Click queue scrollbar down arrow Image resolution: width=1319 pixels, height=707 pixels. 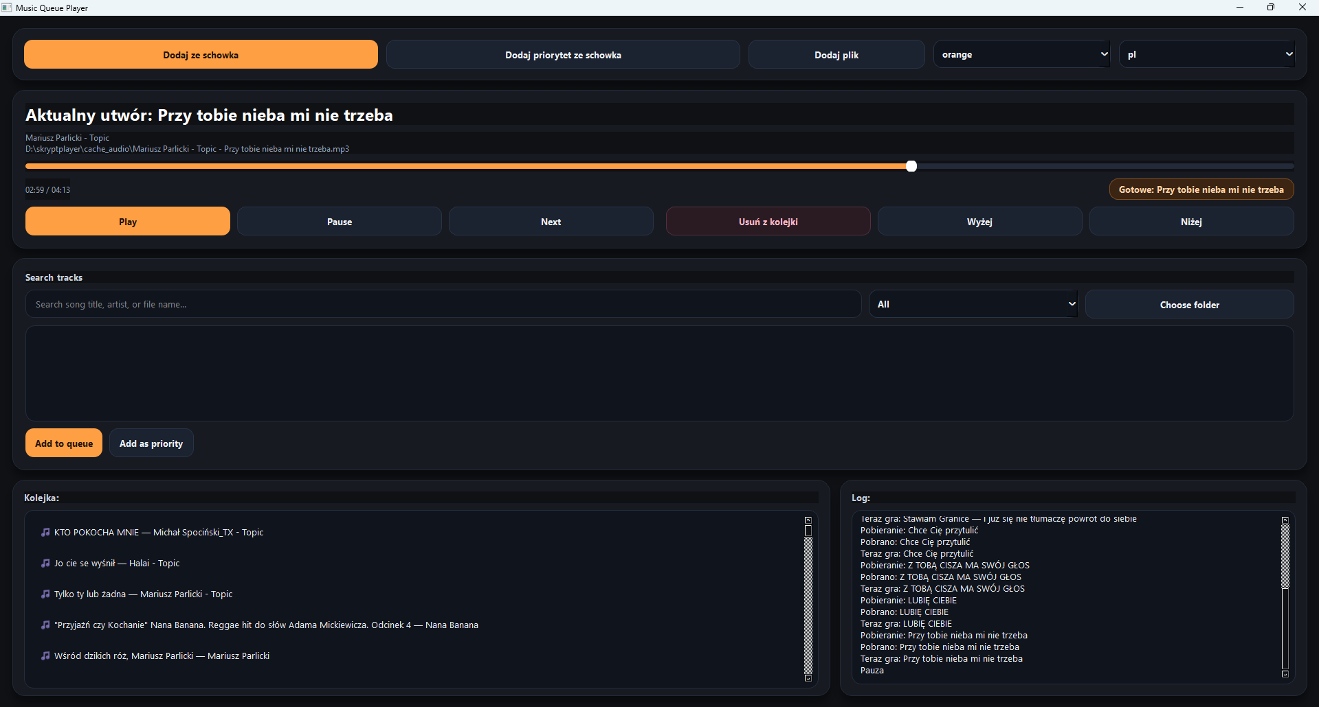point(808,678)
